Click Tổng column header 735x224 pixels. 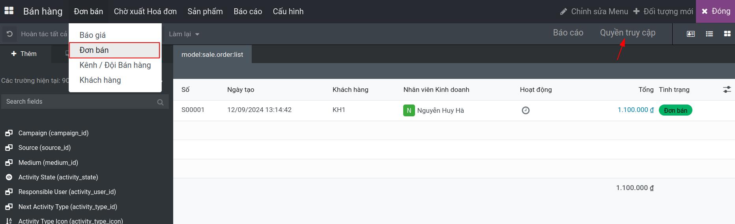point(646,90)
